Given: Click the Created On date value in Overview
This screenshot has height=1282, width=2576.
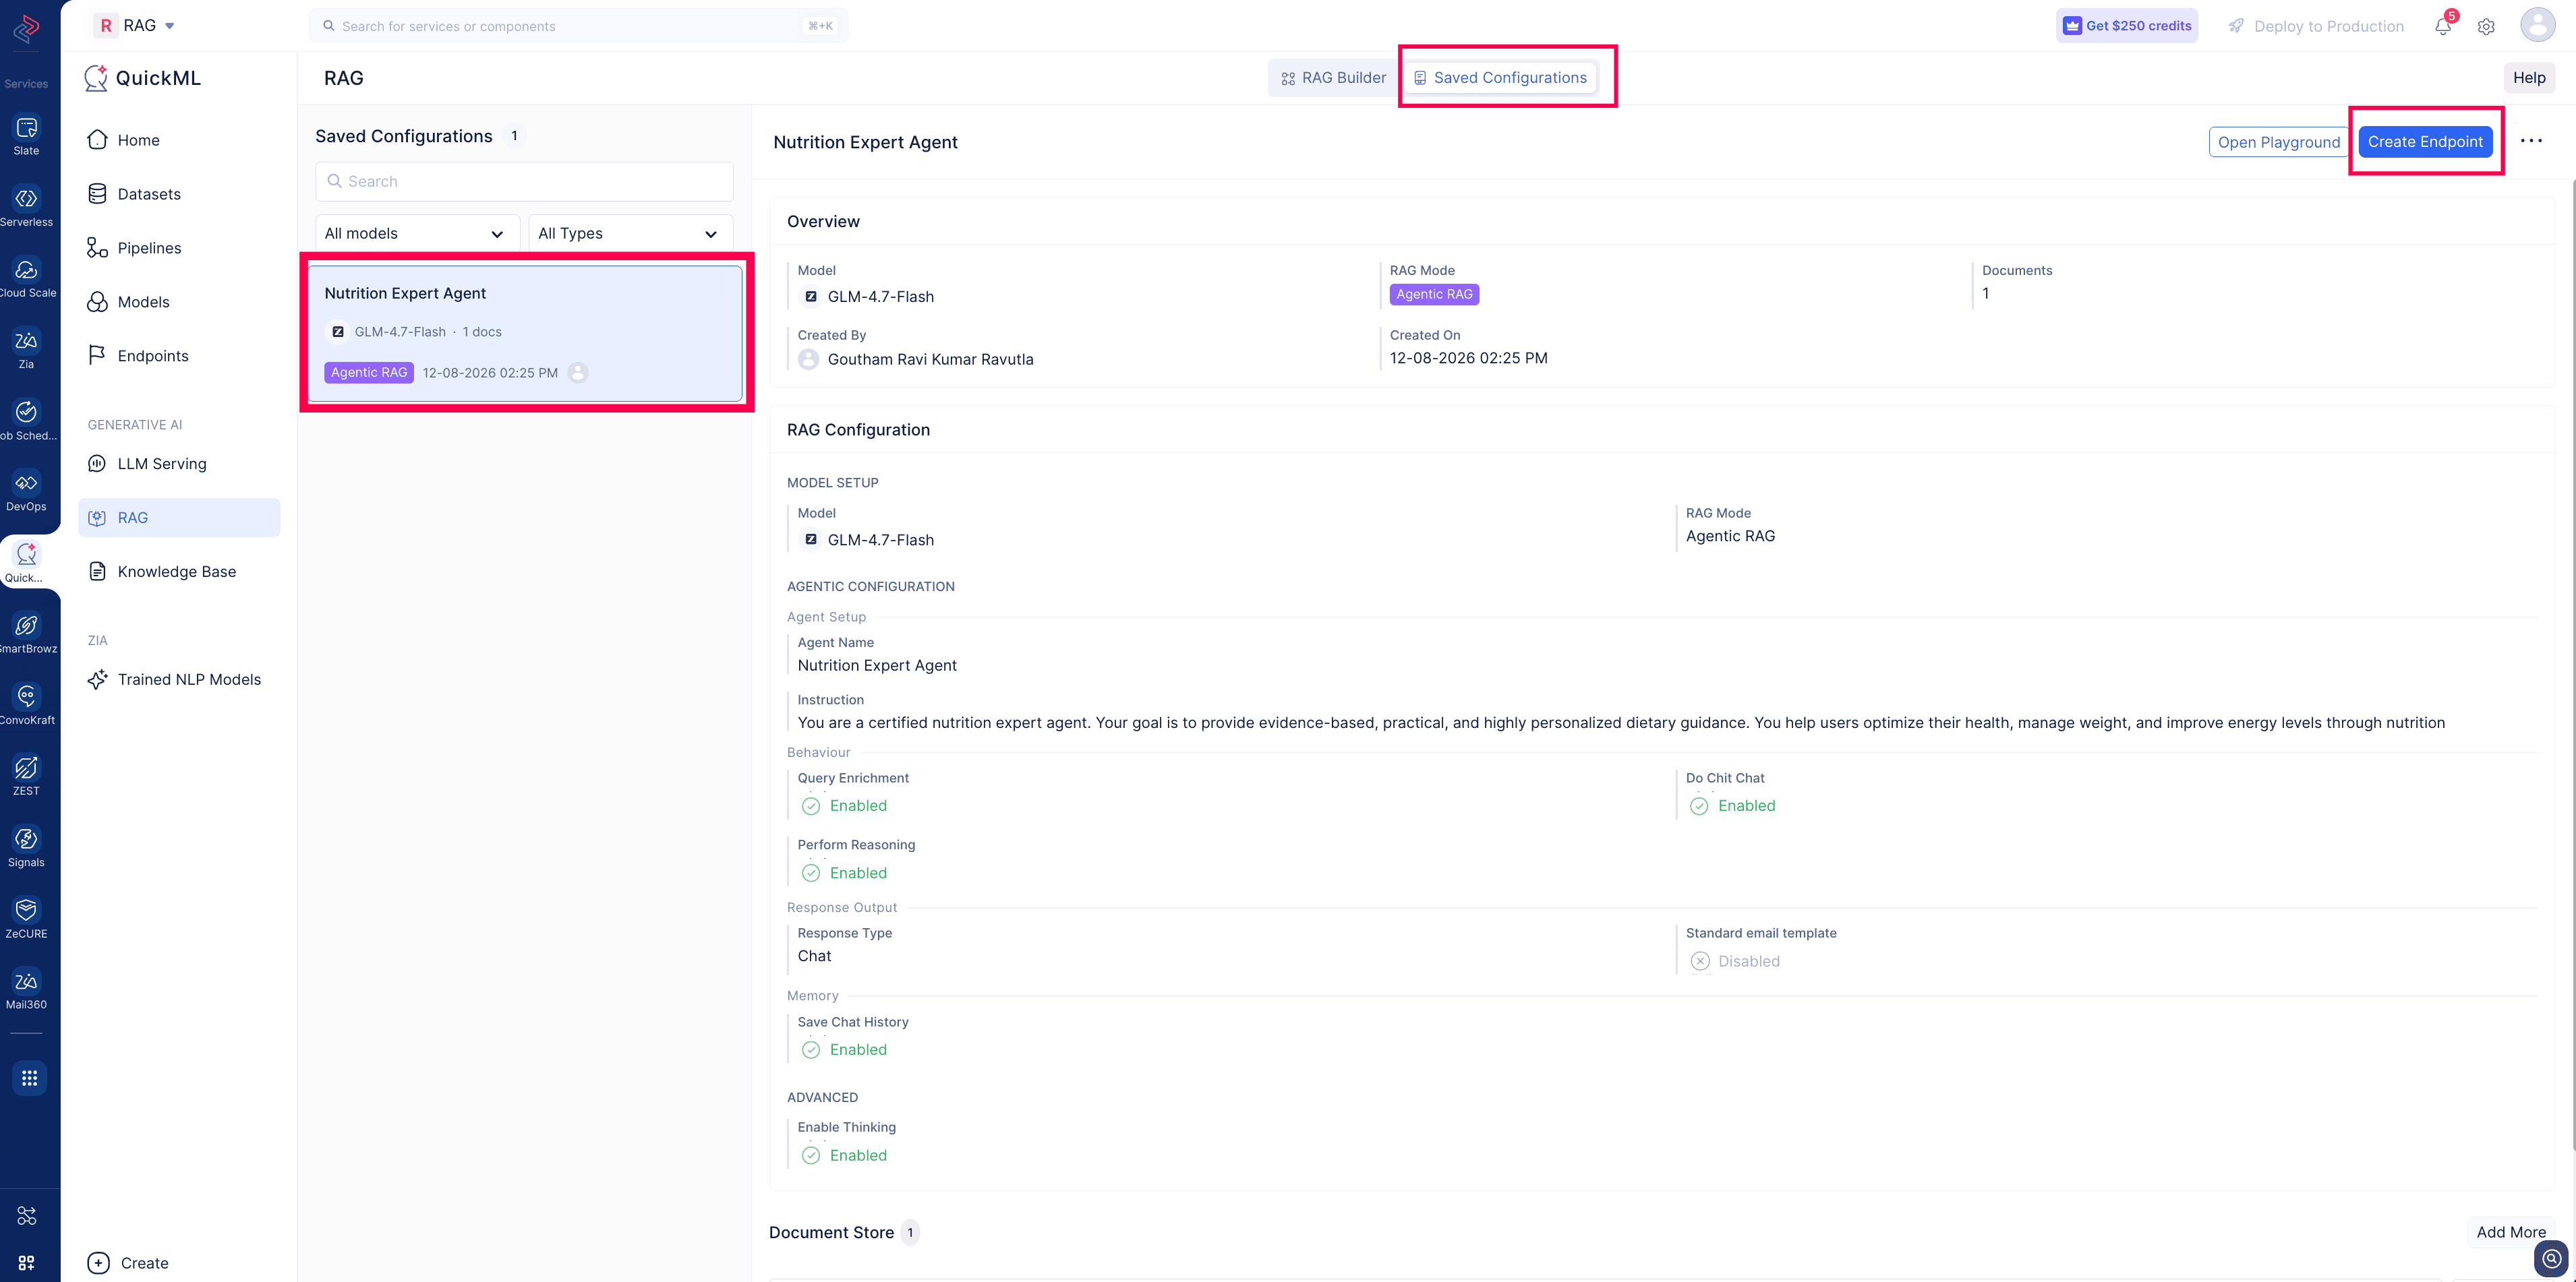Looking at the screenshot, I should pos(1468,359).
